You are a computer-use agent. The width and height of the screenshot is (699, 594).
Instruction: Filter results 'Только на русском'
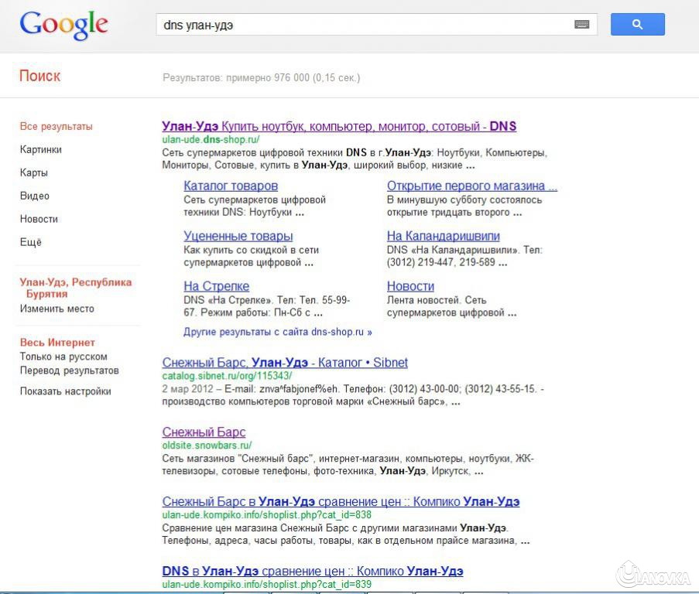click(63, 357)
